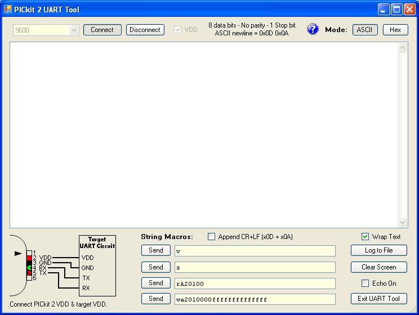Click the red TX pin 5 arrow
This screenshot has width=419, height=315.
tap(29, 273)
